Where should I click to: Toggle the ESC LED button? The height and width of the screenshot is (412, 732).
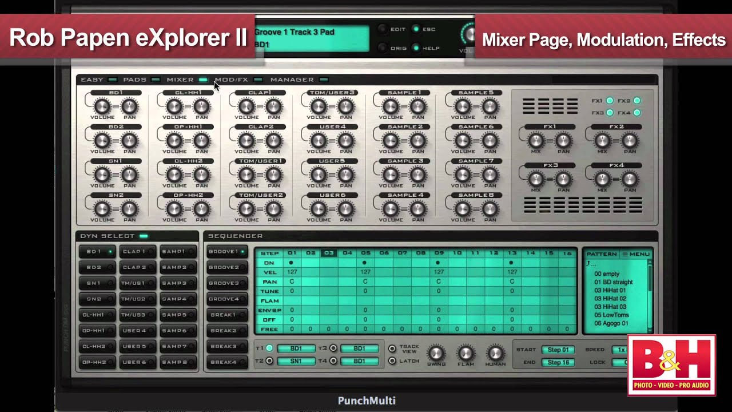pyautogui.click(x=416, y=29)
